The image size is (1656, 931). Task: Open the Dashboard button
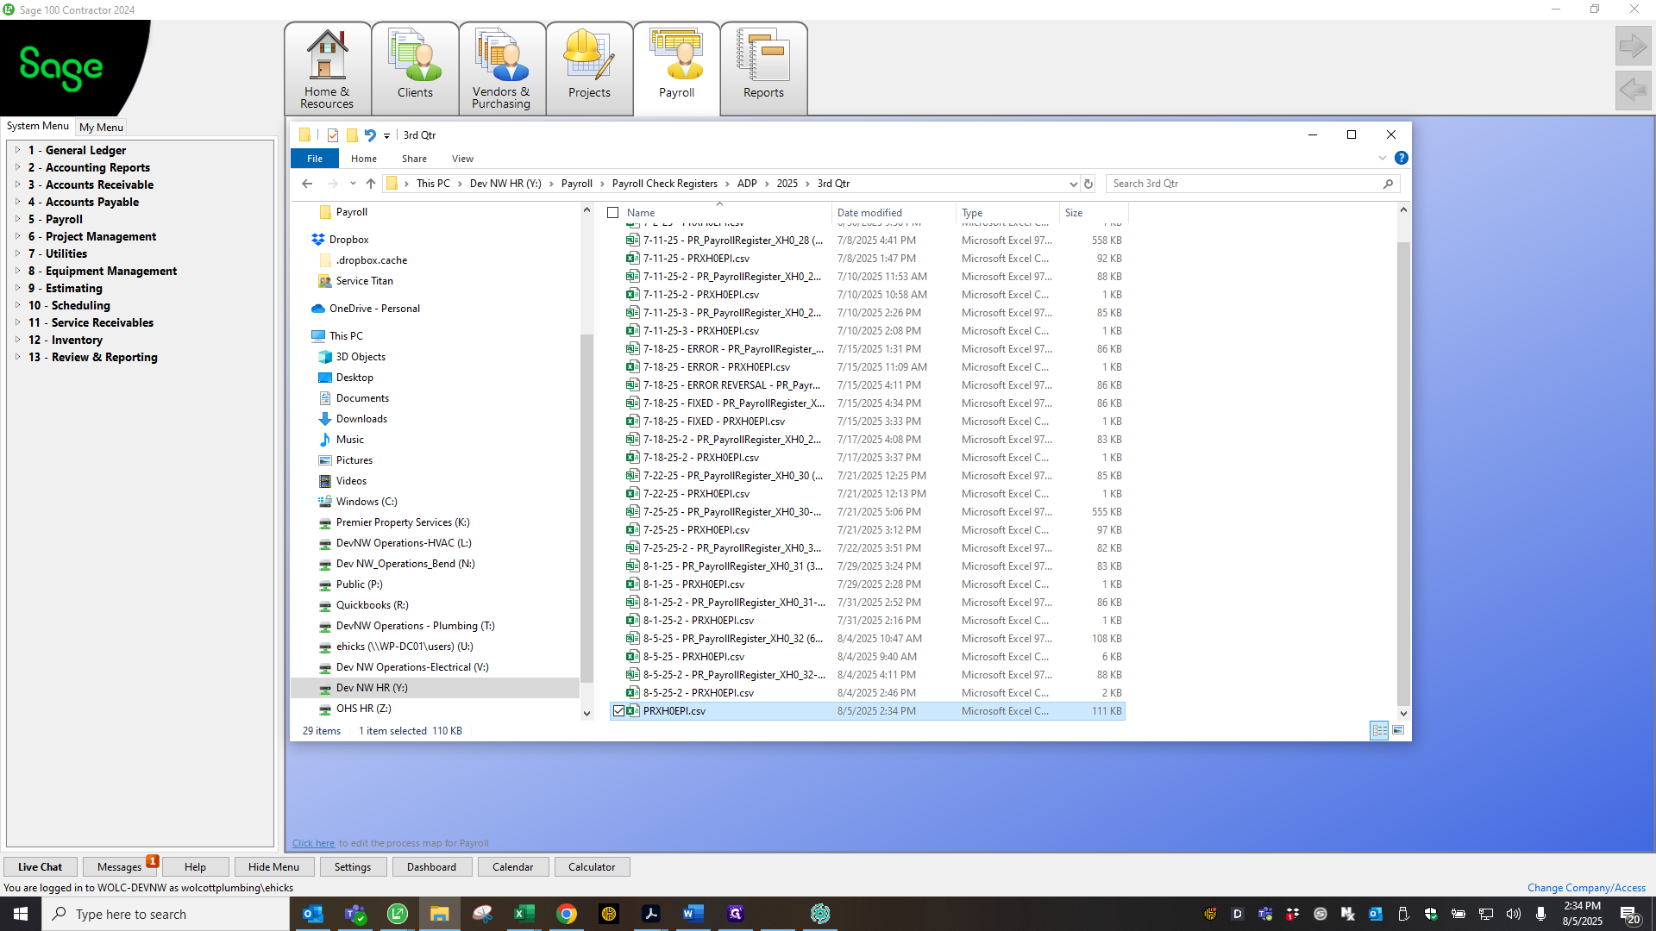[x=431, y=867]
